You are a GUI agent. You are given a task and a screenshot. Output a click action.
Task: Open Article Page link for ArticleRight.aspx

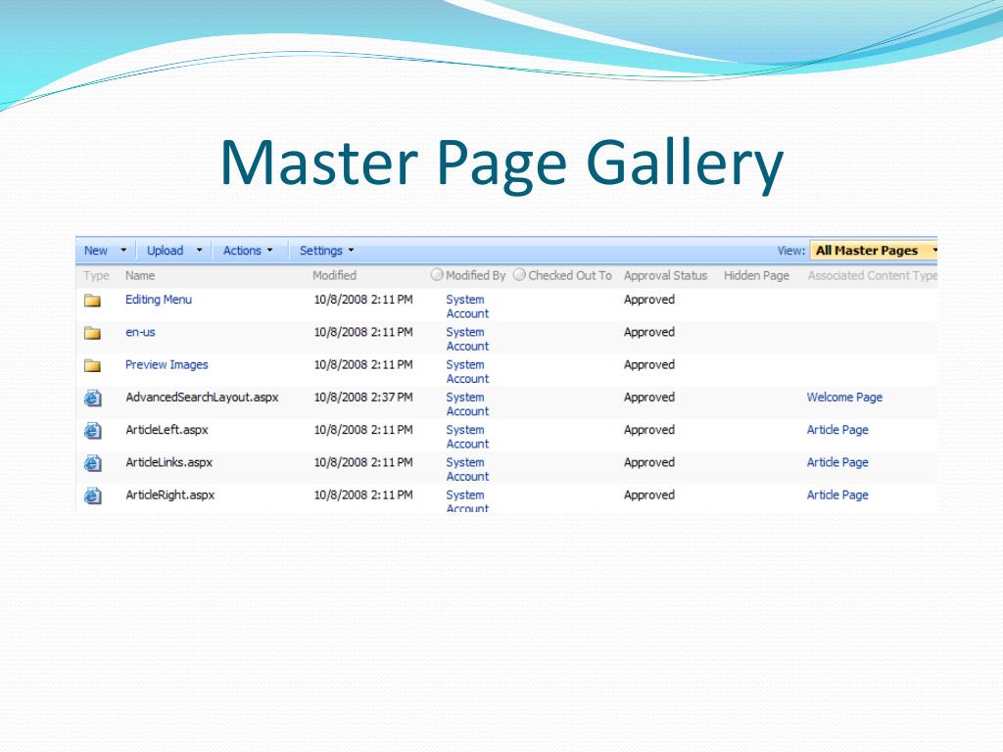837,494
